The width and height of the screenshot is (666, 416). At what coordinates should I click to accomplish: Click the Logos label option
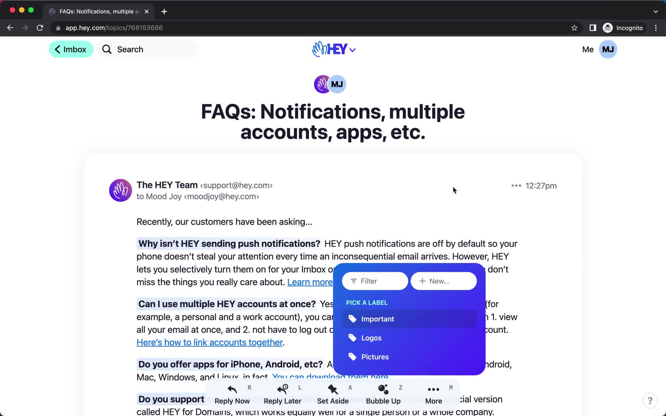372,338
